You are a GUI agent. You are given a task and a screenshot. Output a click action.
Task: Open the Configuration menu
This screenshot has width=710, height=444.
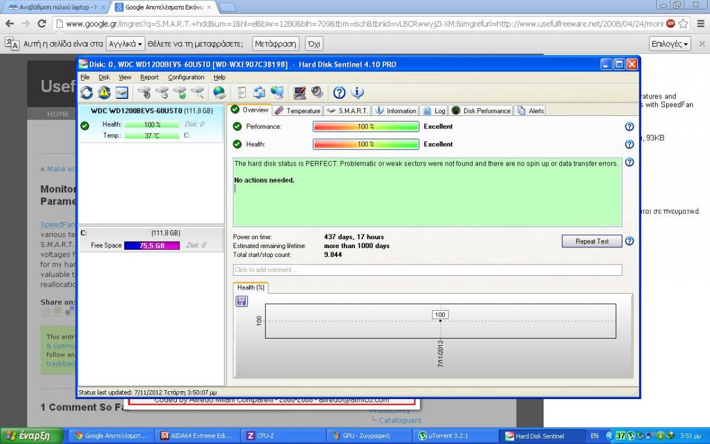186,78
